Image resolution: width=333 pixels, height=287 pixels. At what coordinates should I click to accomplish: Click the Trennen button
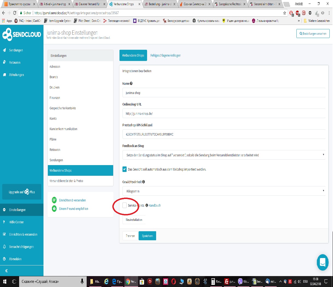click(x=130, y=236)
